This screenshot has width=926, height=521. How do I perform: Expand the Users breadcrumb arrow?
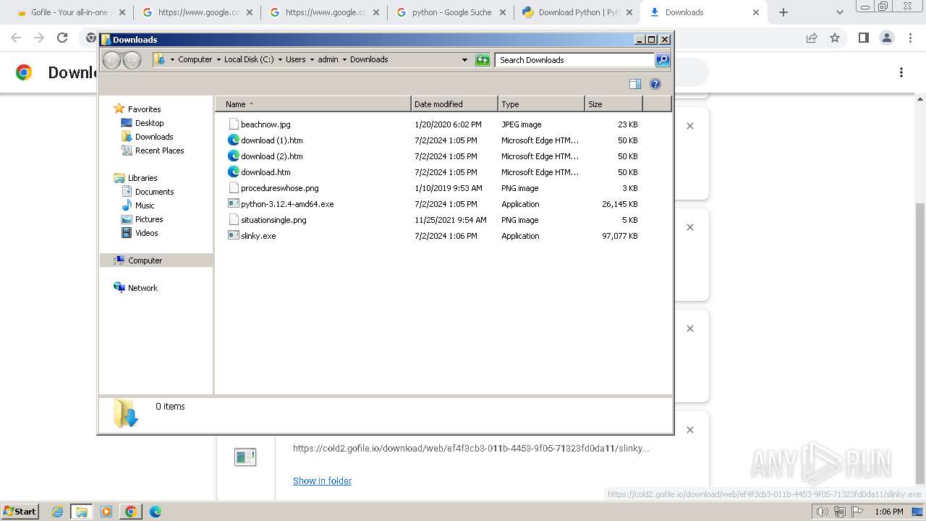click(x=312, y=60)
